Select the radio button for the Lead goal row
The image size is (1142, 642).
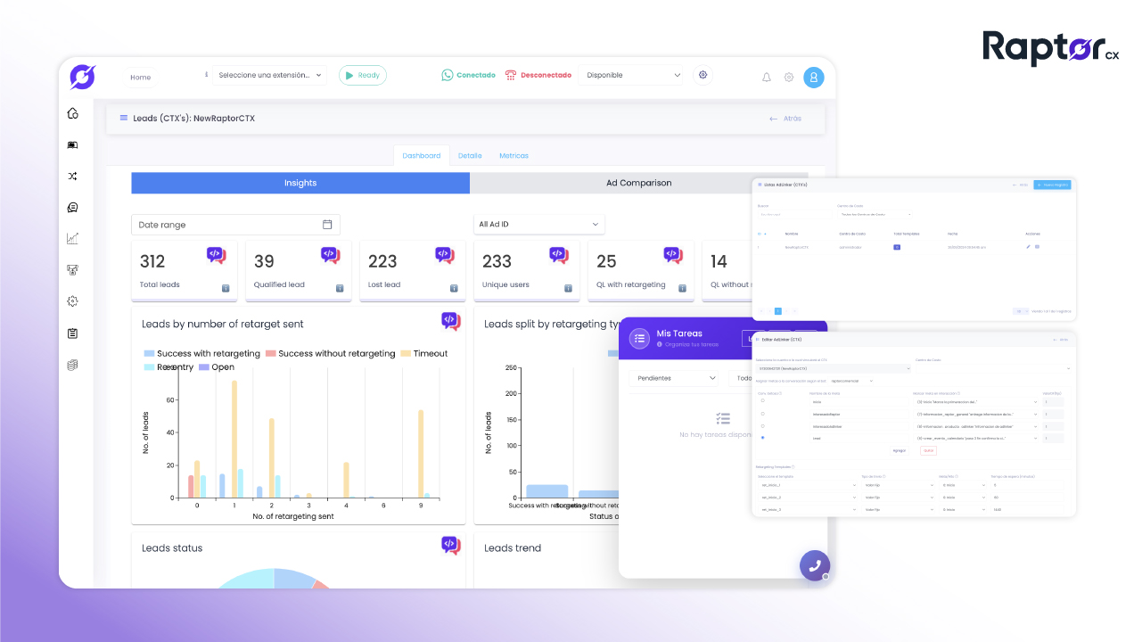(762, 438)
